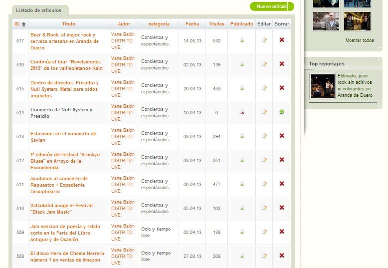Toggle published status of article 508

pyautogui.click(x=242, y=256)
